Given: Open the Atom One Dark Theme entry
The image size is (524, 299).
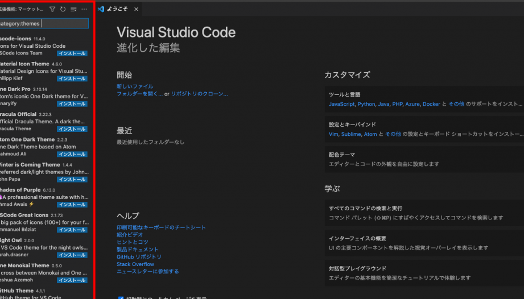Looking at the screenshot, I should [x=45, y=147].
